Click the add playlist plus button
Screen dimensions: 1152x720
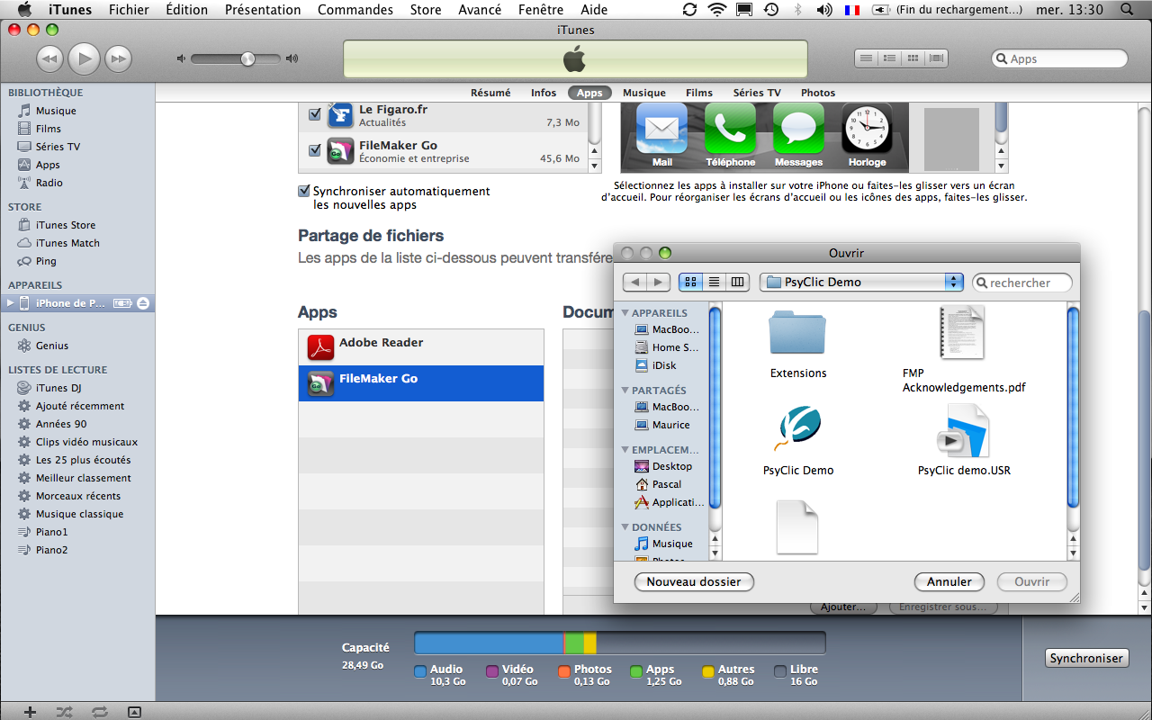30,712
